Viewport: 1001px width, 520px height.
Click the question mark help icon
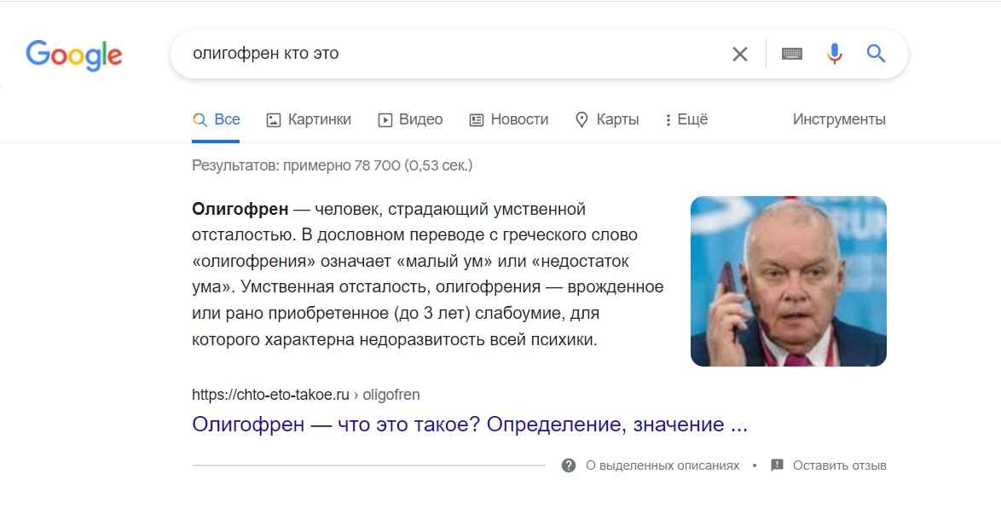569,465
